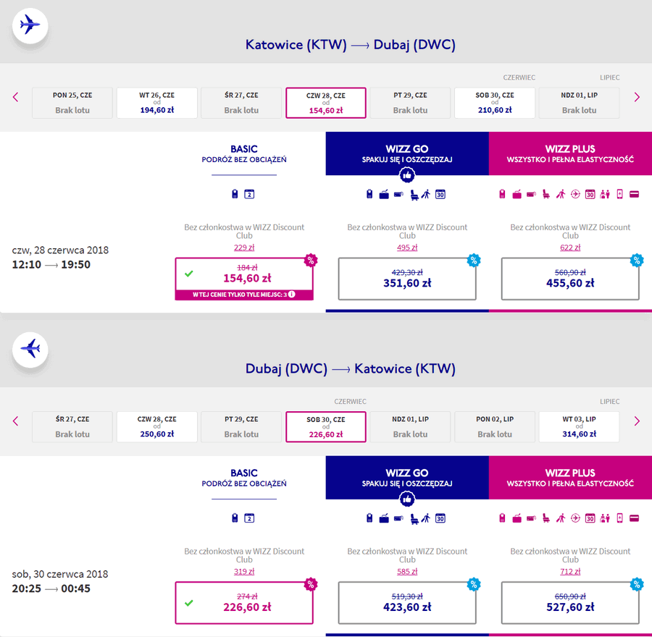Open the 229 zł Discount Club price link
The width and height of the screenshot is (652, 637).
coord(244,248)
